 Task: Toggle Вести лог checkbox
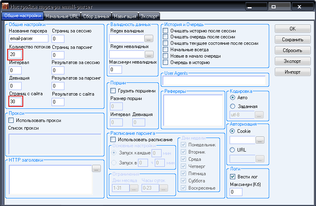click(x=233, y=176)
